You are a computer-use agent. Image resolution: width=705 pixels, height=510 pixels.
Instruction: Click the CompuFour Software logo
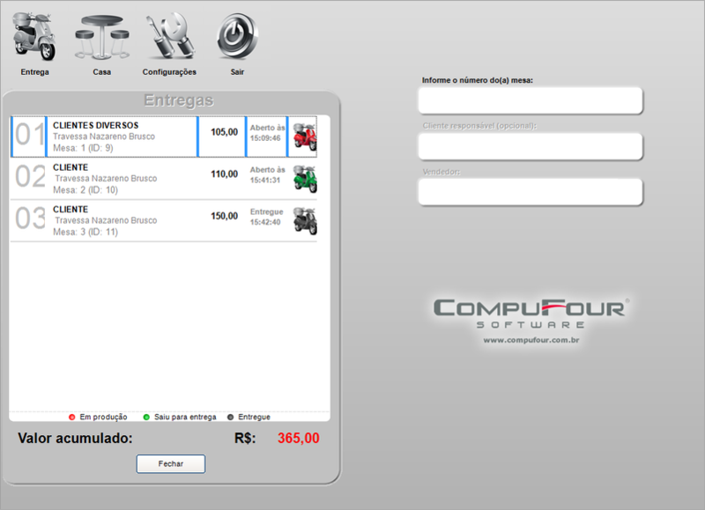click(x=531, y=312)
